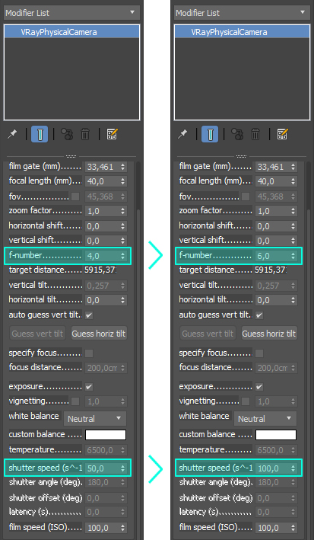Open Configure Modifier Sets icon in right panel

point(283,134)
